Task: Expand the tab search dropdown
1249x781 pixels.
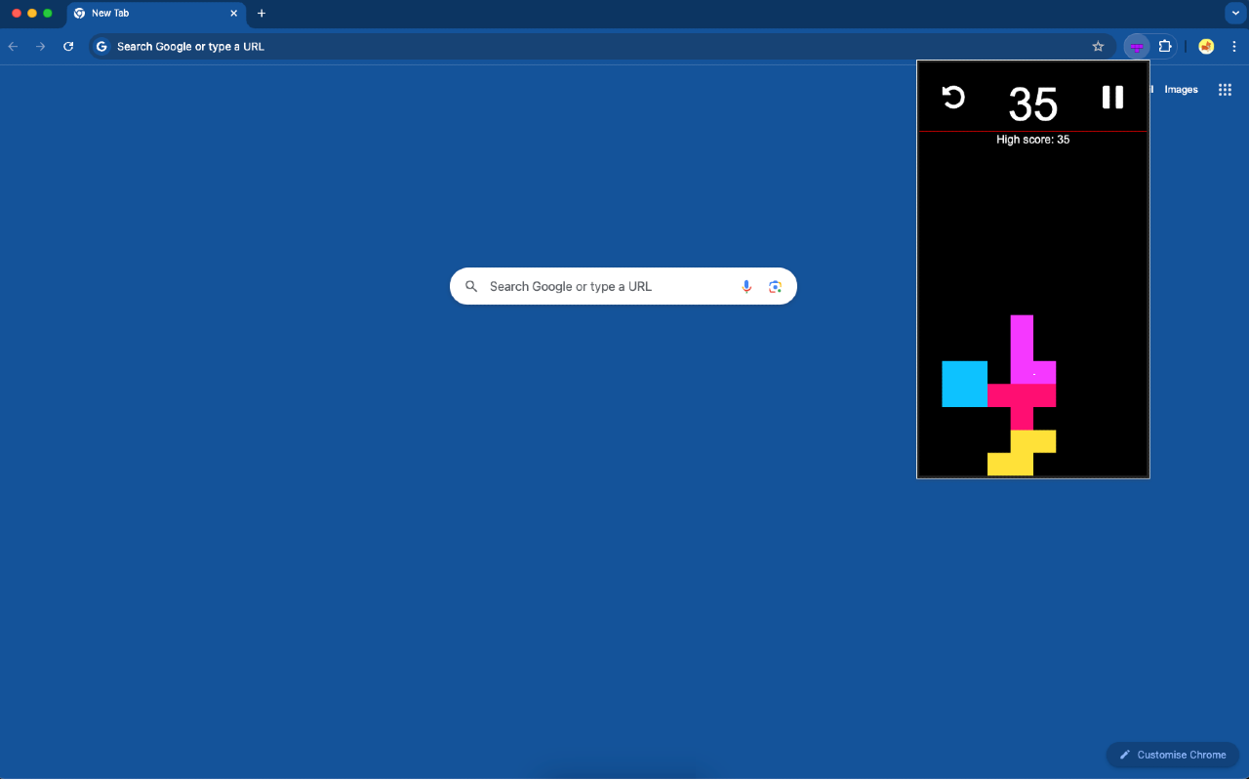Action: (x=1232, y=14)
